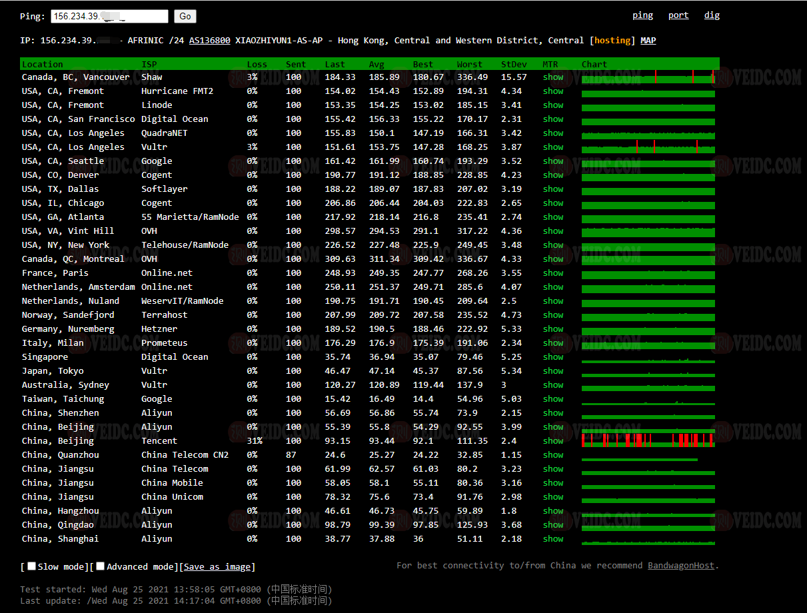This screenshot has width=807, height=613.
Task: Show MTR for China Shanghai Aliyun row
Action: pyautogui.click(x=552, y=539)
